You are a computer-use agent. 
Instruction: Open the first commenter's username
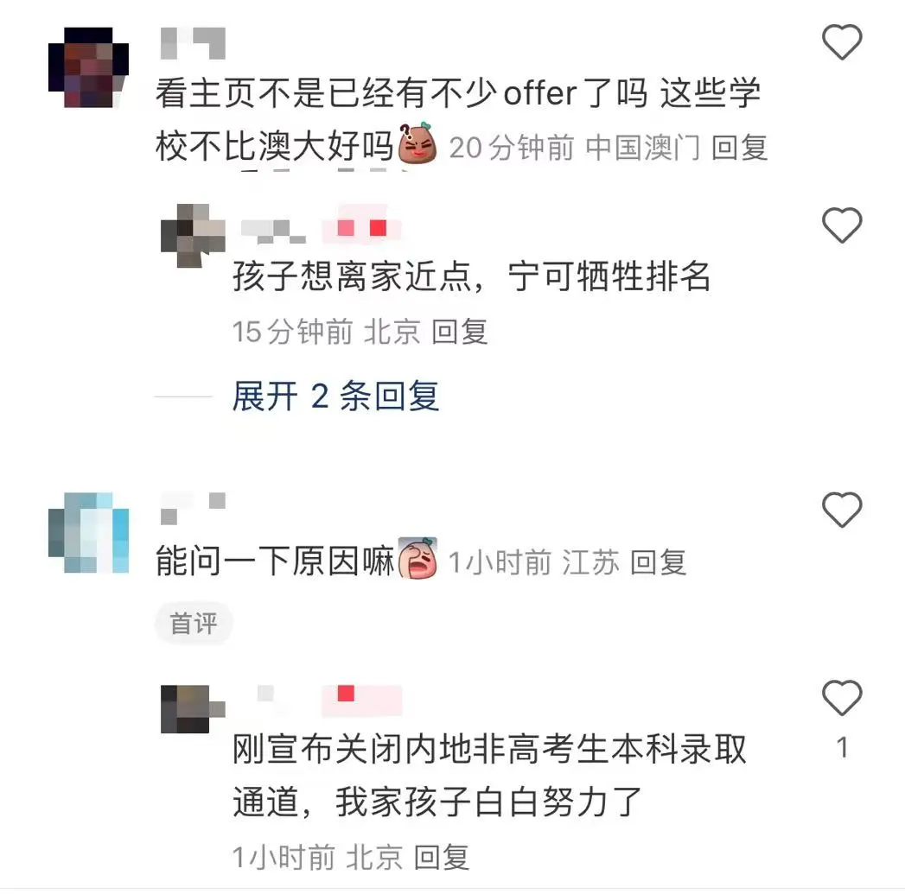193,42
